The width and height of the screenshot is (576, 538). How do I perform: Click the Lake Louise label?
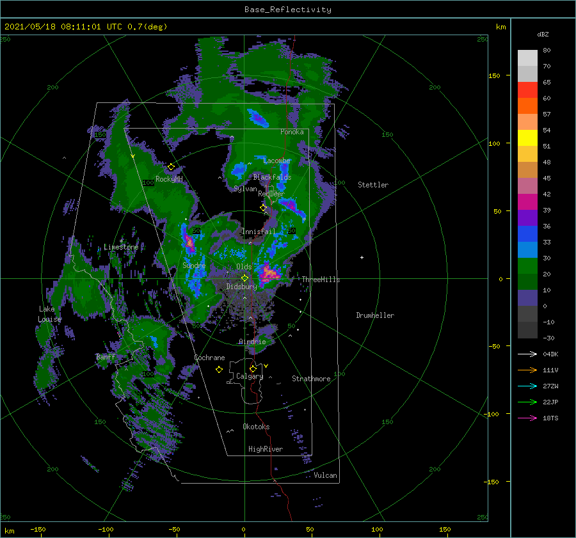point(49,314)
